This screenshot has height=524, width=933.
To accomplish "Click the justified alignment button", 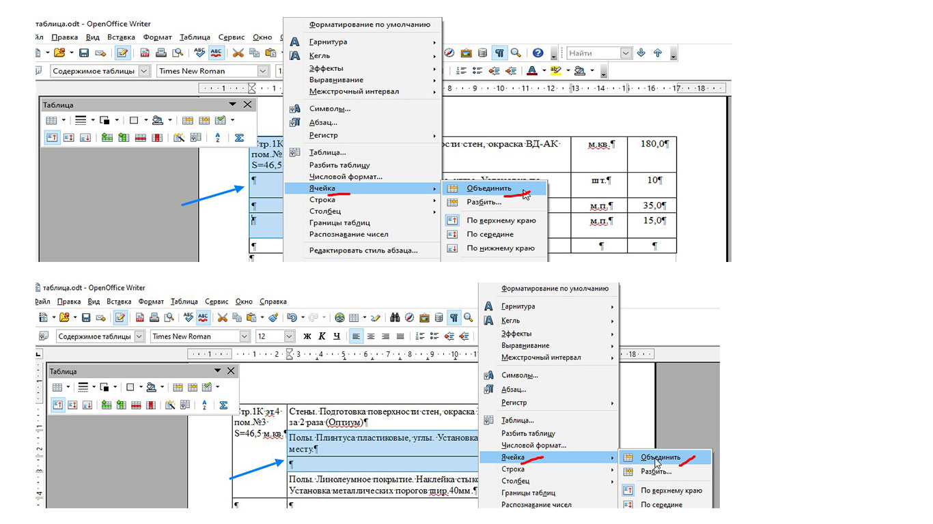I will [x=400, y=336].
